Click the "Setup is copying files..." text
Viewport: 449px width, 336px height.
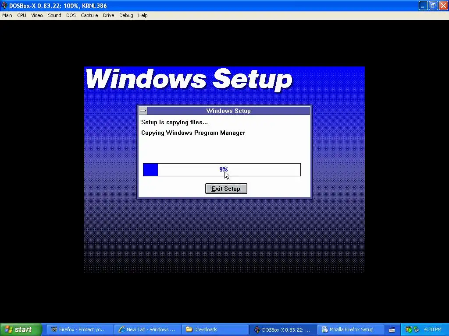(175, 122)
